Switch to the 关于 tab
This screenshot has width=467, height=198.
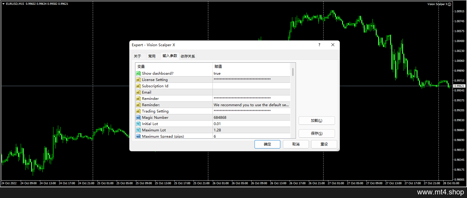point(137,56)
